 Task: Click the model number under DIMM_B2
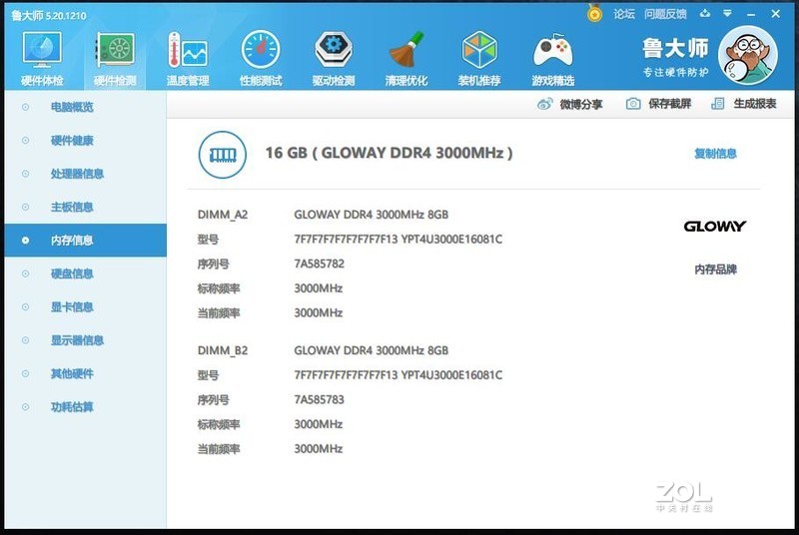(398, 374)
